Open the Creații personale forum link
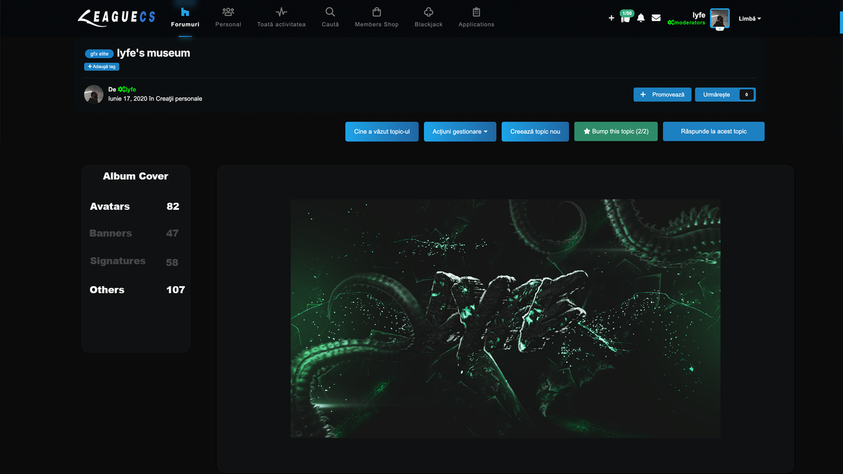Screen dimensions: 843x474 point(179,99)
